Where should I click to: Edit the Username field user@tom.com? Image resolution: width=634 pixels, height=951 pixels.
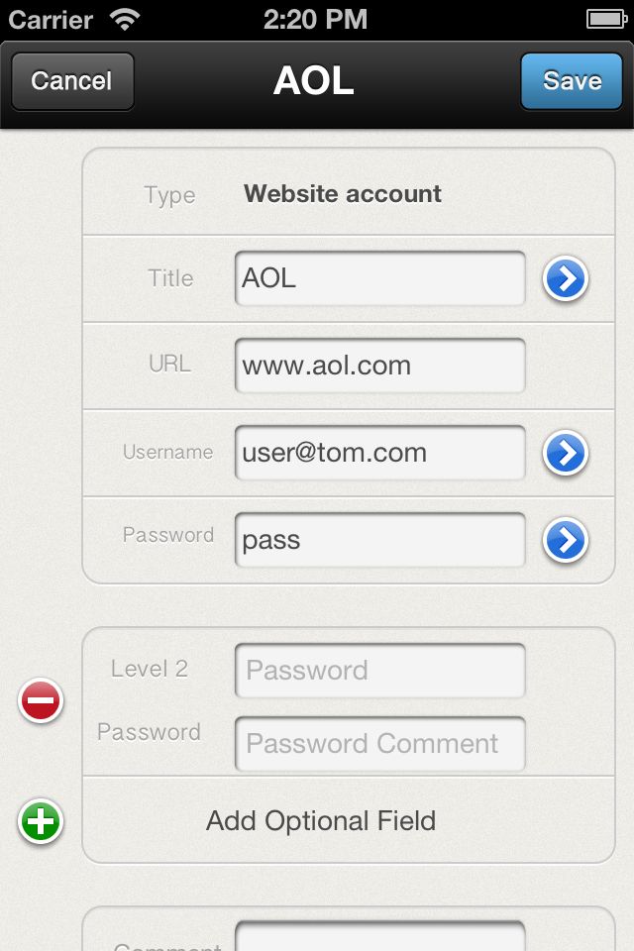[379, 453]
